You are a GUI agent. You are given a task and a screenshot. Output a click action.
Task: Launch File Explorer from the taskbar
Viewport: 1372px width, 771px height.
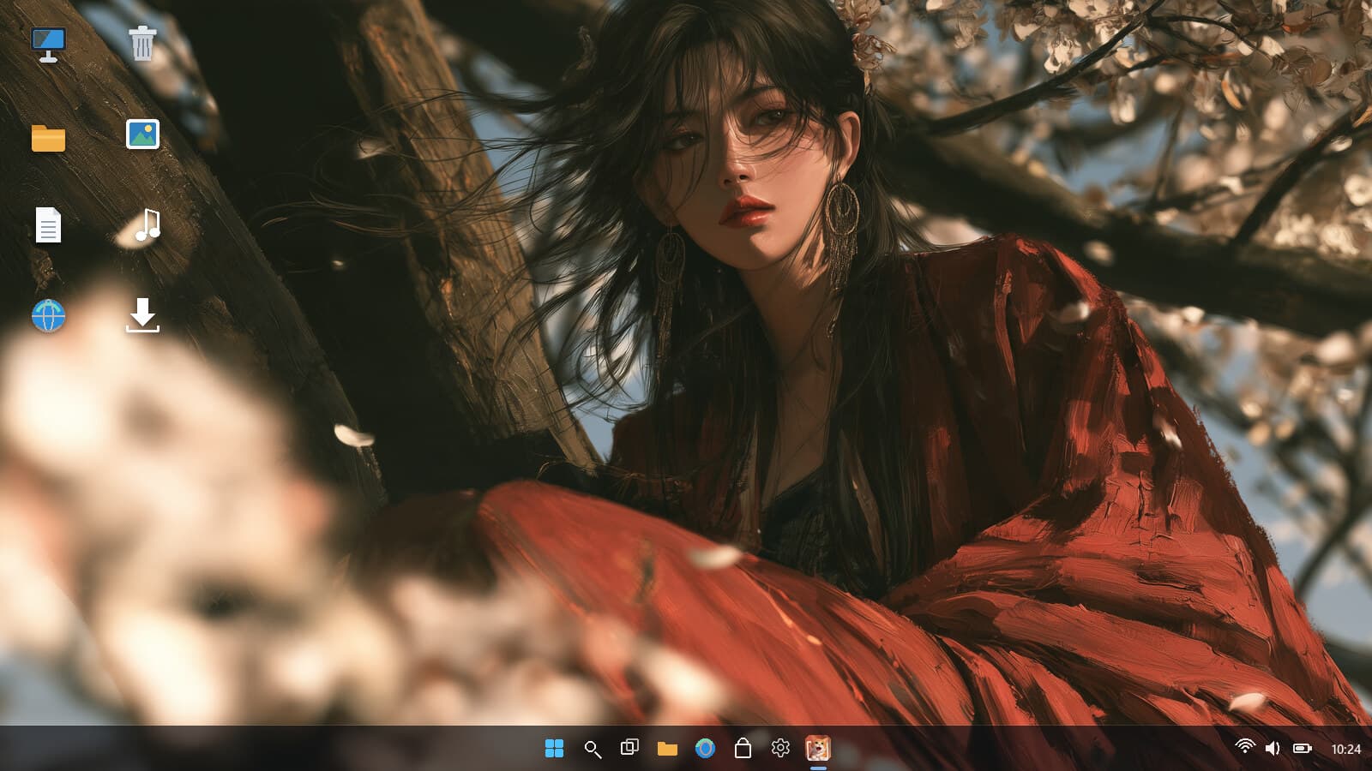(x=667, y=749)
